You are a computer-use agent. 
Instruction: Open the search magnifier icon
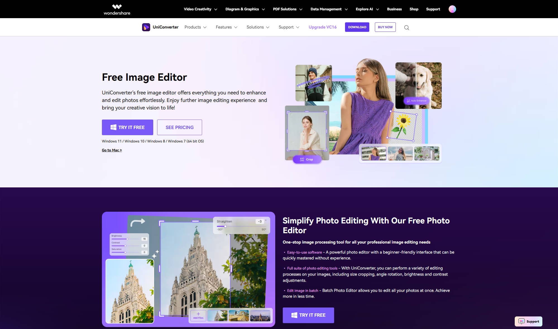406,27
